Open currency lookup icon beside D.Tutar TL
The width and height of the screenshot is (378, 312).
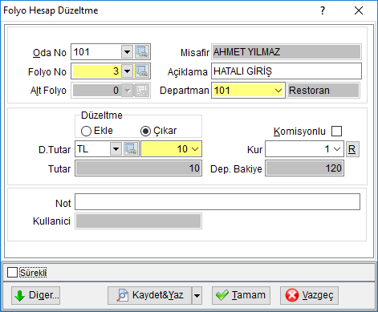coord(131,149)
